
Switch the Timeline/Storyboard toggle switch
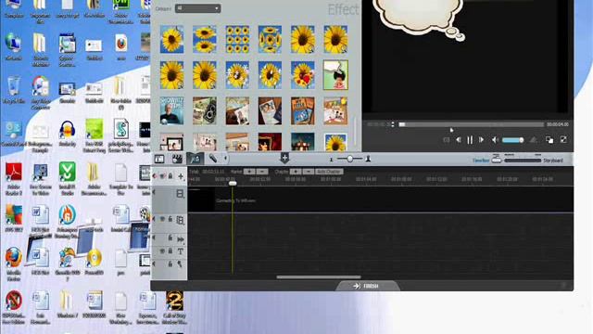click(x=497, y=161)
